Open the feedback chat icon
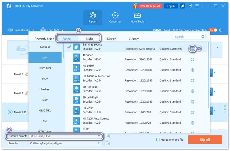 tap(190, 6)
